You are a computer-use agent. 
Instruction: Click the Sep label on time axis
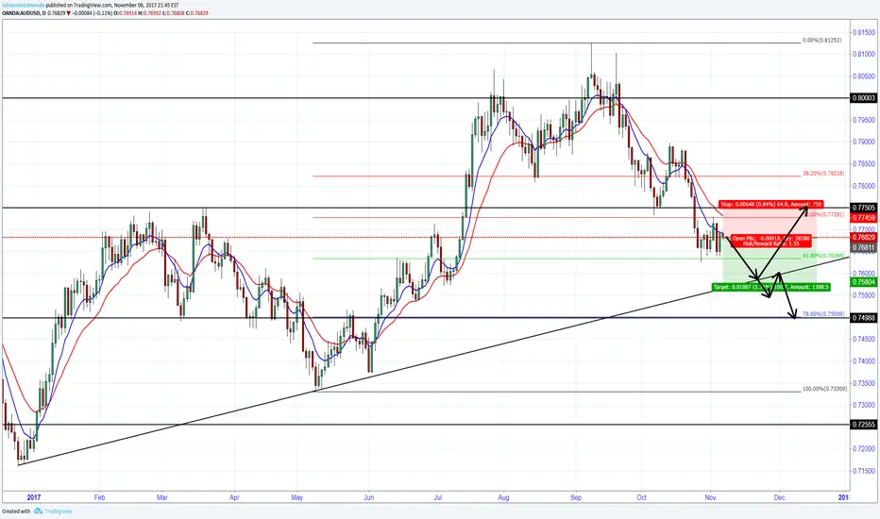[x=575, y=497]
